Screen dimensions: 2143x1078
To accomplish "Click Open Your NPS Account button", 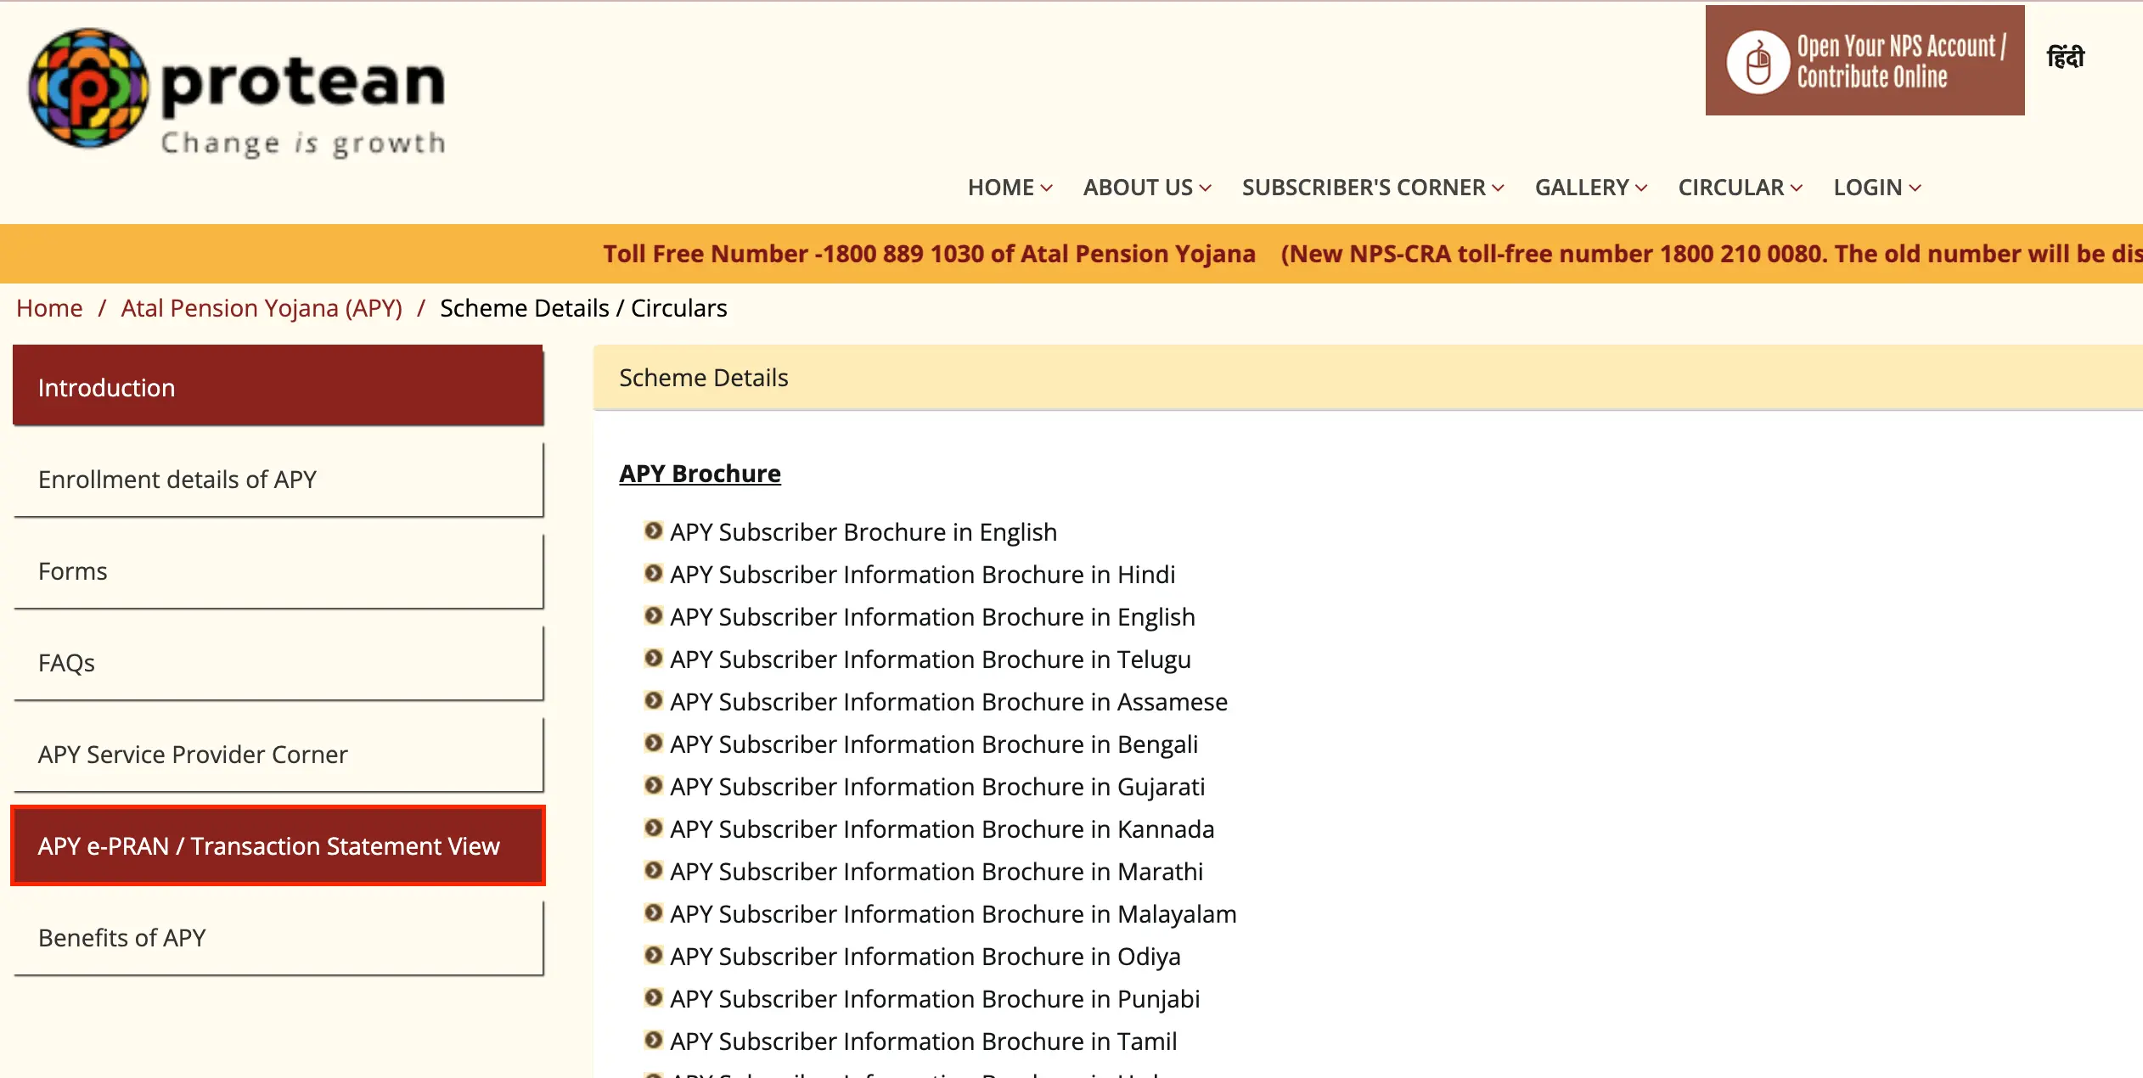I will (x=1865, y=60).
